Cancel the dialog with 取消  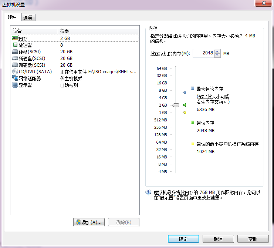pos(218,239)
